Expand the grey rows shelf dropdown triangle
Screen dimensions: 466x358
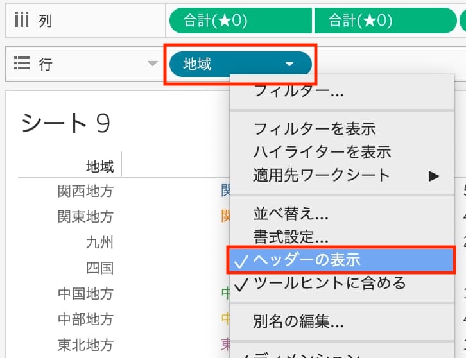pyautogui.click(x=152, y=64)
